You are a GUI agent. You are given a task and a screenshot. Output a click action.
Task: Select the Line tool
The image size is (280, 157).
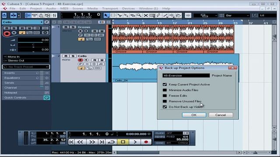point(165,16)
